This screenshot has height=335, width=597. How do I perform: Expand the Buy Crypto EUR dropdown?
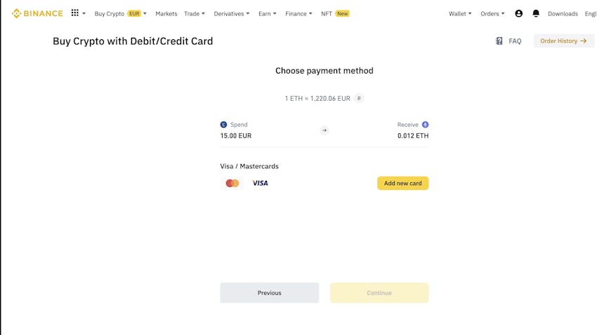120,14
